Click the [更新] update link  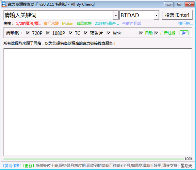(29, 166)
